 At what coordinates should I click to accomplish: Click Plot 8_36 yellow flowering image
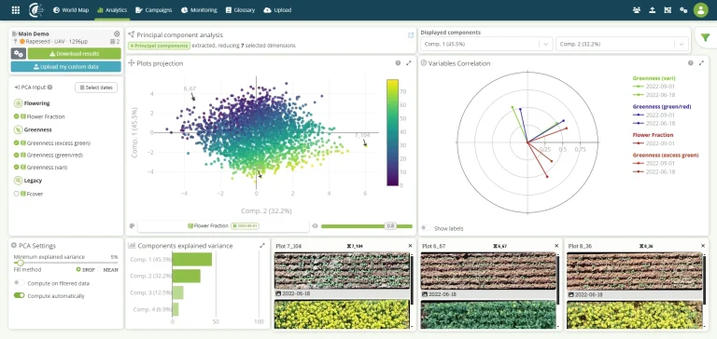coord(635,314)
